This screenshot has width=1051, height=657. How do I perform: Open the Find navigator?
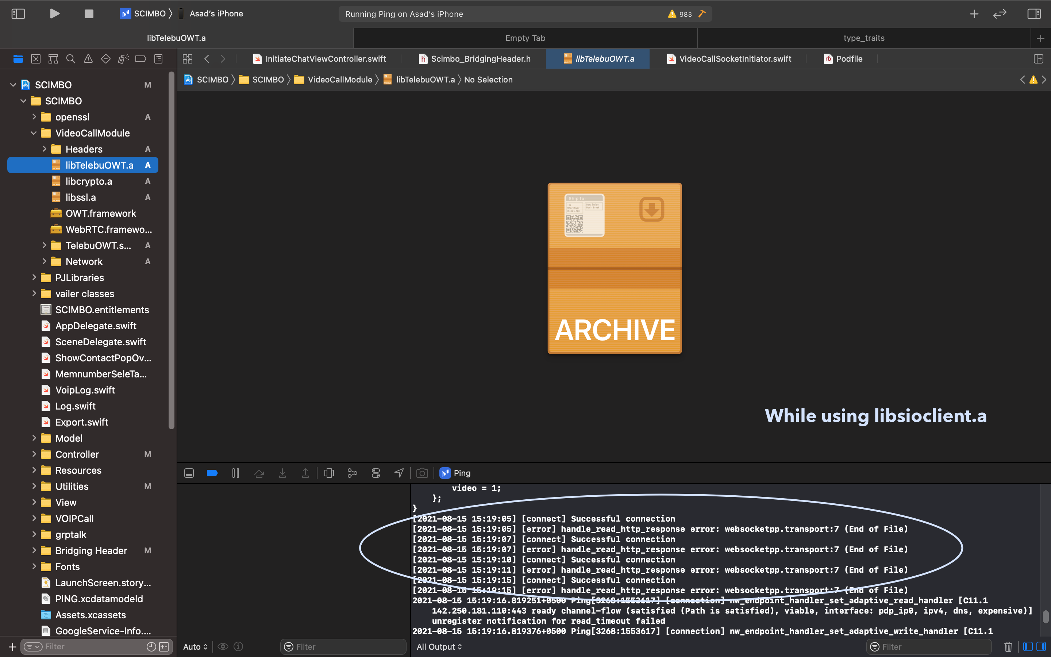pos(71,59)
